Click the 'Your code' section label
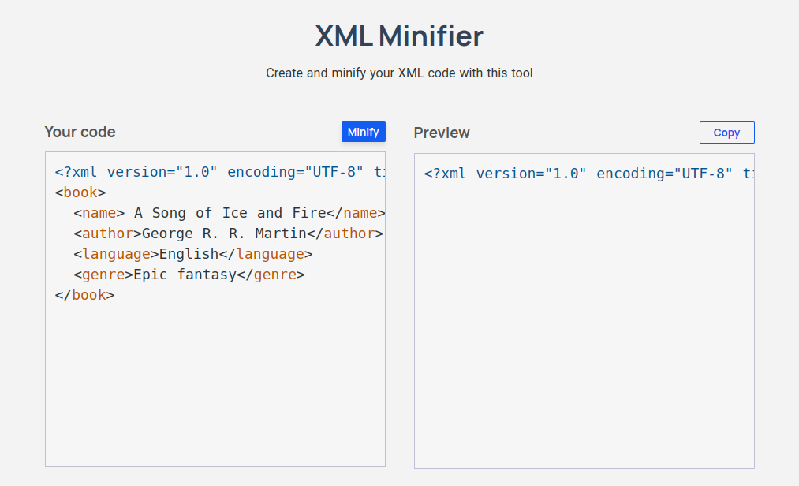The width and height of the screenshot is (799, 486). click(80, 132)
